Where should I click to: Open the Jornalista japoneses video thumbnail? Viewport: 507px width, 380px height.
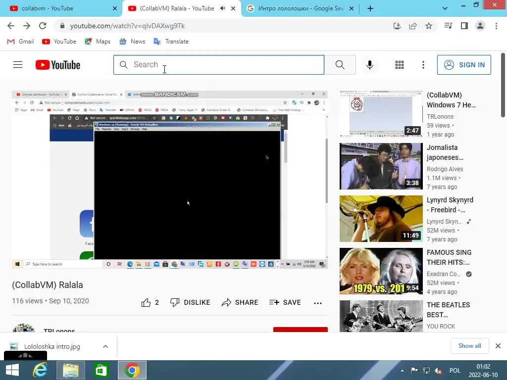click(381, 166)
